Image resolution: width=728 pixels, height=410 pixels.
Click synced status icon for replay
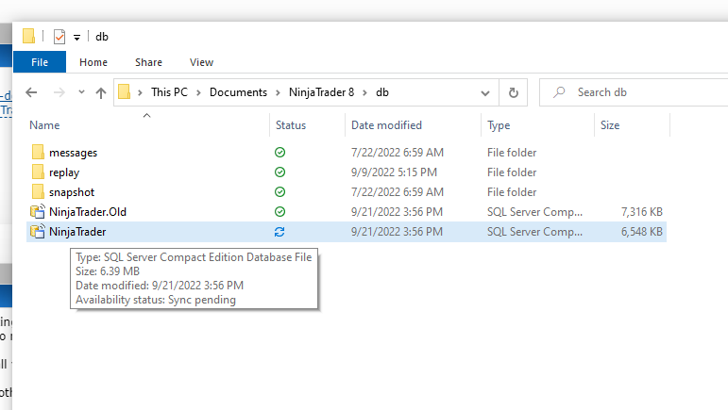pyautogui.click(x=279, y=172)
